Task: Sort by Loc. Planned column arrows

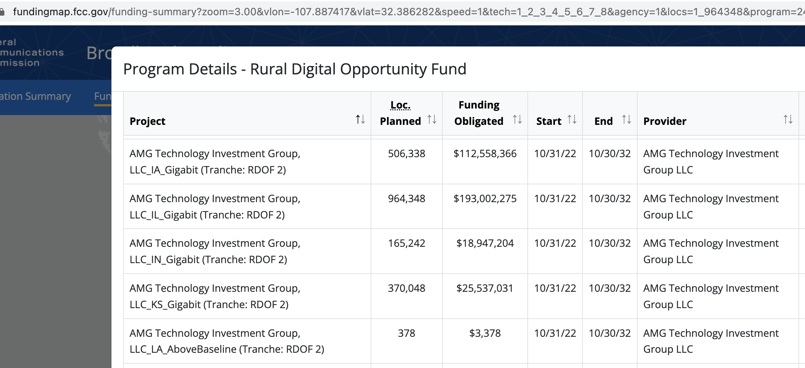Action: click(x=432, y=119)
